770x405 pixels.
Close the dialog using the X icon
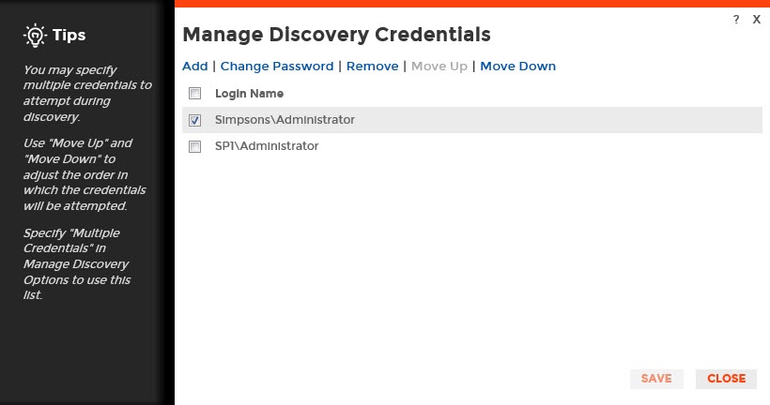pos(756,19)
